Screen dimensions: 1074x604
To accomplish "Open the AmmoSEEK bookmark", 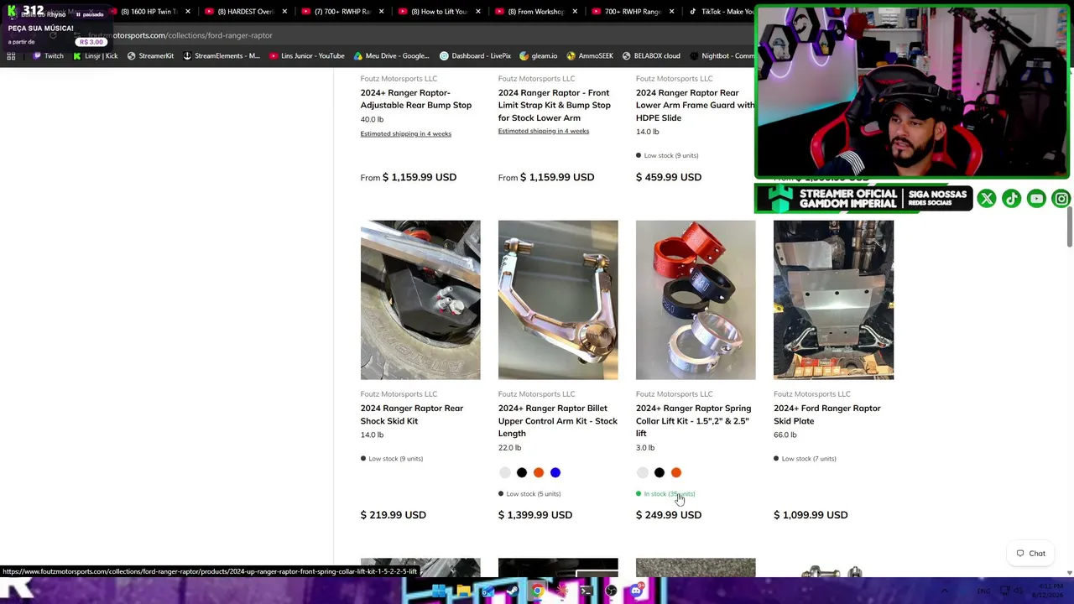I will click(x=590, y=56).
